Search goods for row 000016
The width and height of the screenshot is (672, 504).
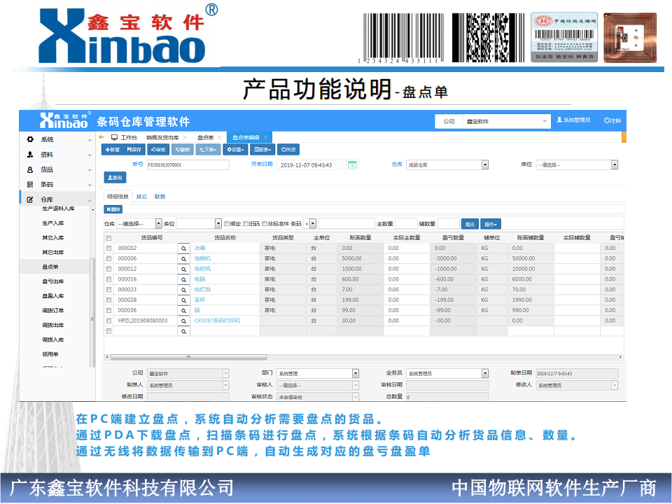coord(183,279)
